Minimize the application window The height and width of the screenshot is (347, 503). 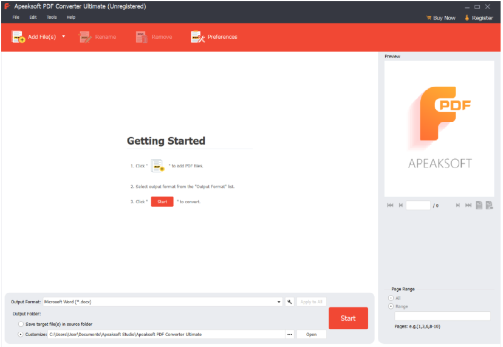467,7
